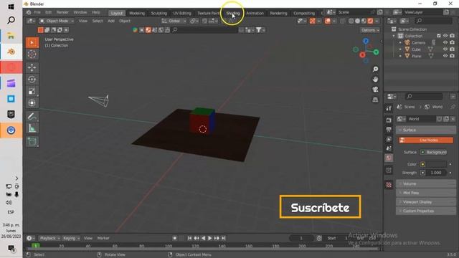Open the Add menu in viewport header
This screenshot has width=459, height=258.
coord(111,21)
